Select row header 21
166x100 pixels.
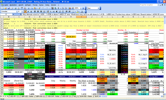coord(2,59)
